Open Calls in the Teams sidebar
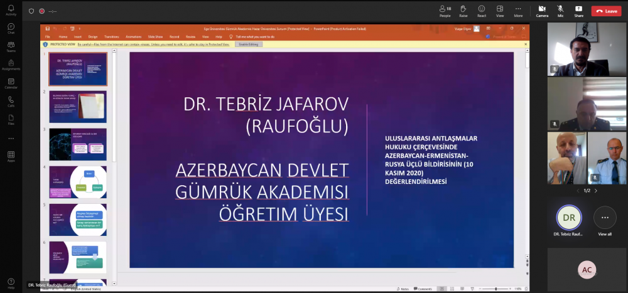Viewport: 628px width, 293px height. (x=11, y=102)
